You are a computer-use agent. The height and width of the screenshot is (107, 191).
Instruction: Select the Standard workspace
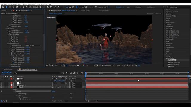tap(138, 7)
